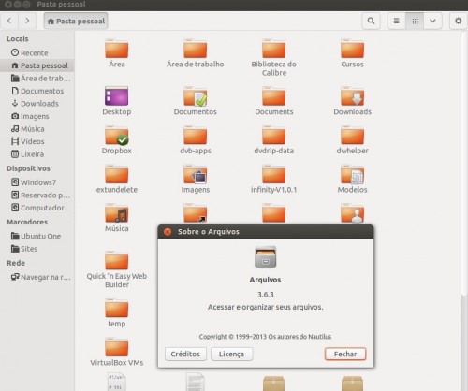Image resolution: width=468 pixels, height=391 pixels.
Task: Click the Arquivos file cabinet icon
Action: 265,257
